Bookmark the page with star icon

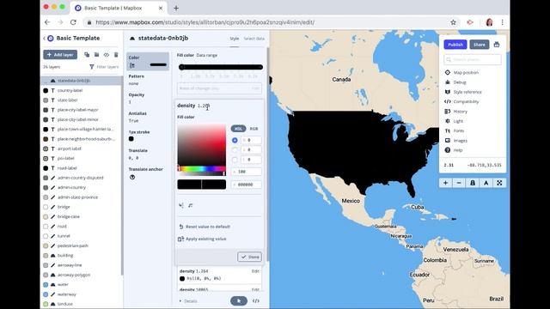[453, 22]
